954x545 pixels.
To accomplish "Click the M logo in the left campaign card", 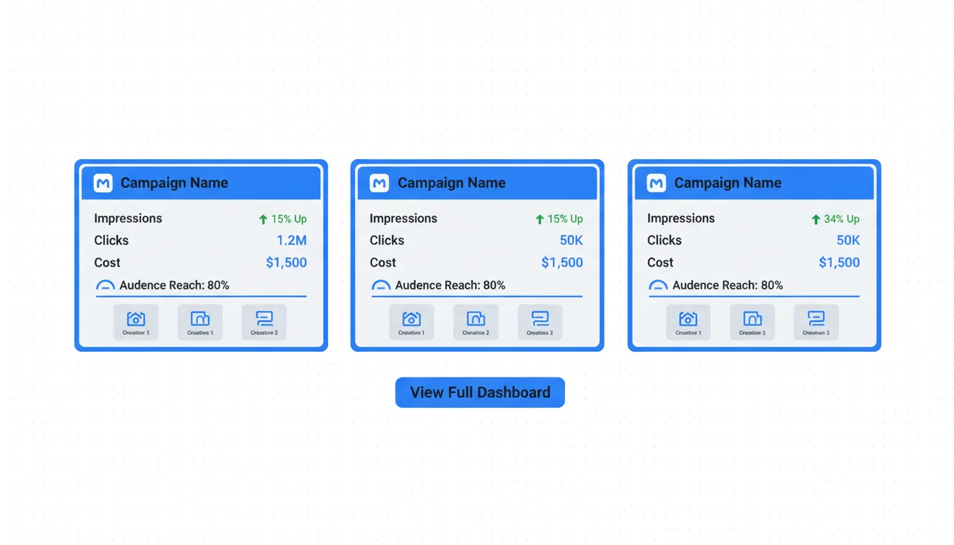I will pyautogui.click(x=103, y=183).
